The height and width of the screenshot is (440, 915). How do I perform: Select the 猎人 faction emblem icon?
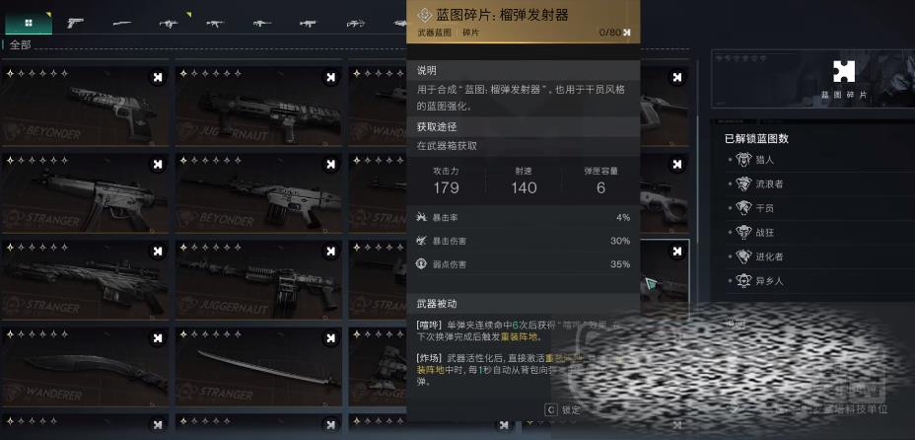click(743, 159)
